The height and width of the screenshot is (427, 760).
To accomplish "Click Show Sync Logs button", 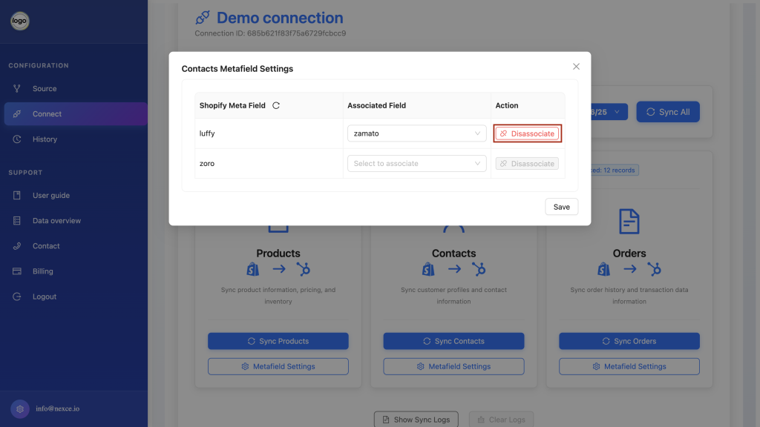I will [416, 420].
